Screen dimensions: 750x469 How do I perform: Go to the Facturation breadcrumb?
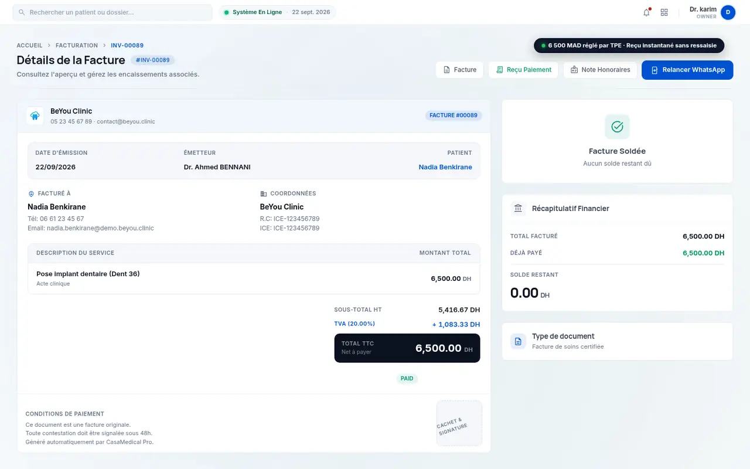[77, 45]
